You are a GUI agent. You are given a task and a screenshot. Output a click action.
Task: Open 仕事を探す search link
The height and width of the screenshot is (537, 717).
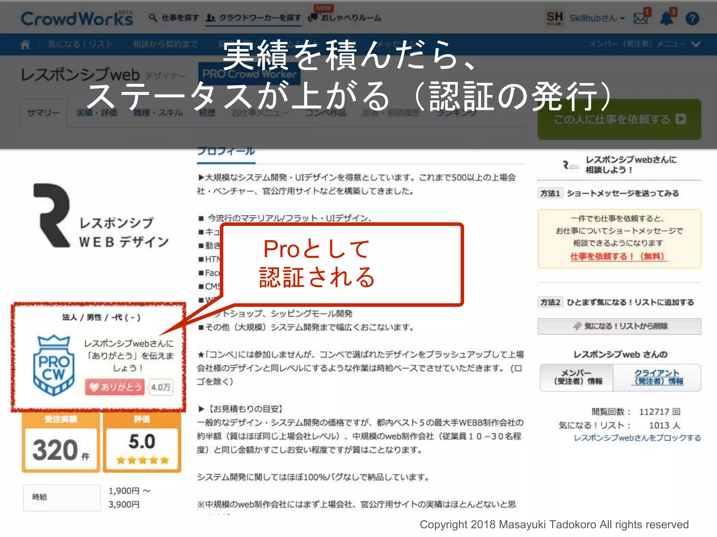click(x=174, y=17)
